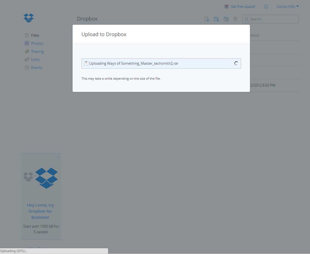Click the Uploading (24%) status bar
310x254 pixels.
tap(54, 251)
